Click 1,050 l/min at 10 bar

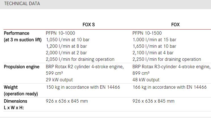68,40
